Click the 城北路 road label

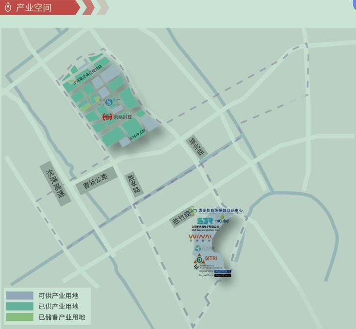[x=197, y=146]
